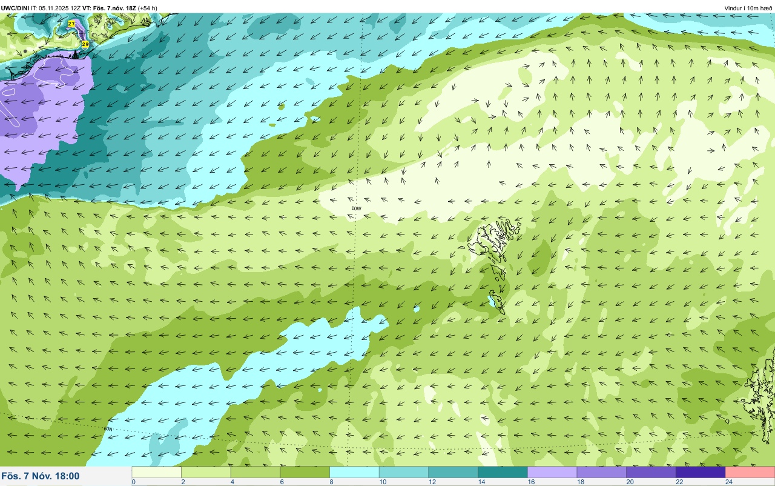
Task: Click the yellow '29' wind maximum marker
Action: pos(85,45)
